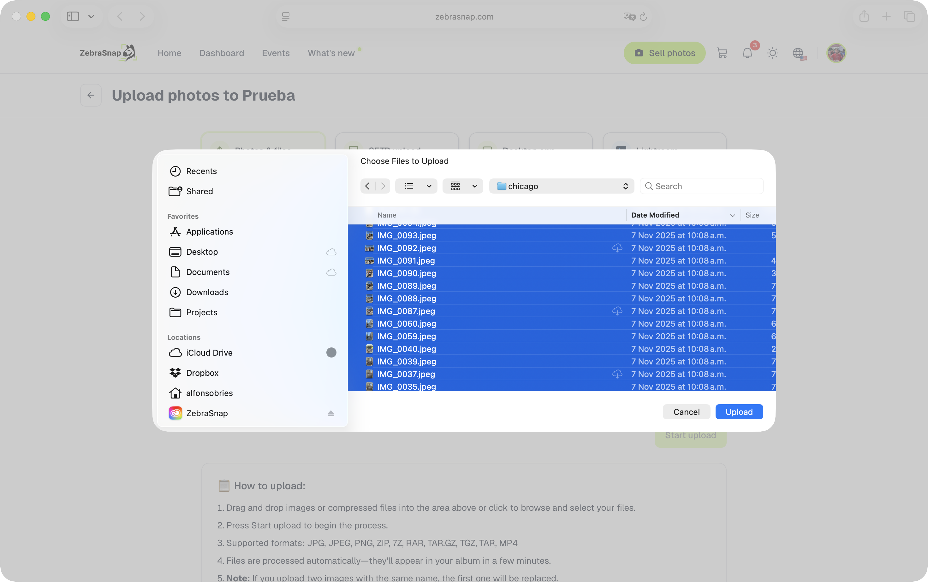The width and height of the screenshot is (928, 582).
Task: Open the Dashboard menu item
Action: (222, 53)
